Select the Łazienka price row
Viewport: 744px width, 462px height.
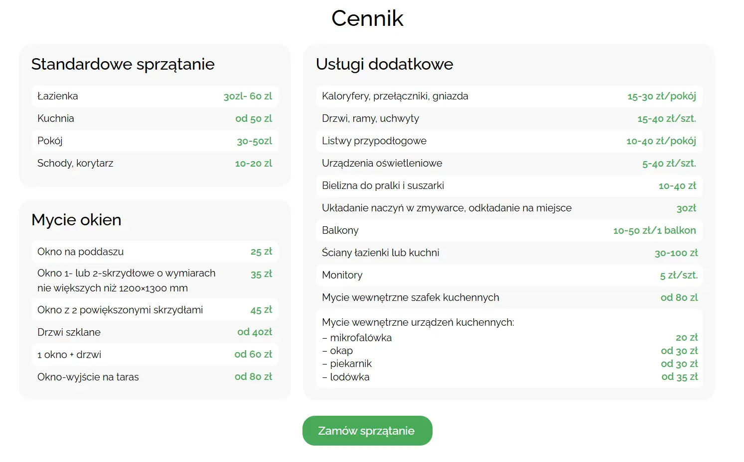click(155, 96)
